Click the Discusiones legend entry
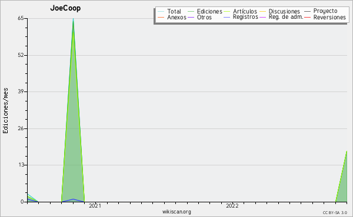This screenshot has height=217, width=353. (x=280, y=11)
